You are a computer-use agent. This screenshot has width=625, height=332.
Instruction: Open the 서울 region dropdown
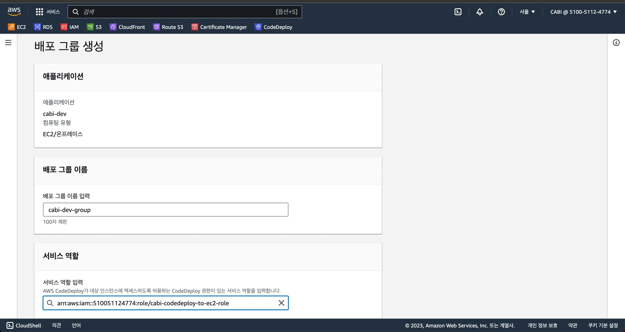click(527, 12)
